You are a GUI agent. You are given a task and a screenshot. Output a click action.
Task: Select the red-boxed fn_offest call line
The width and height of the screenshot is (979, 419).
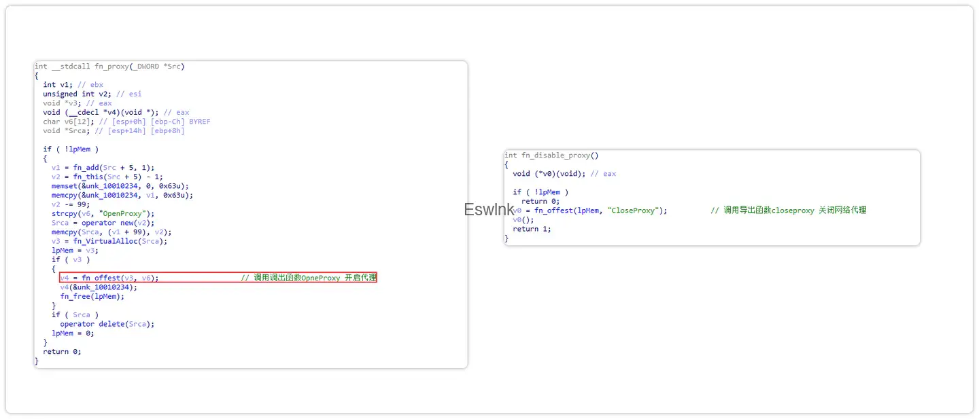[x=218, y=278]
